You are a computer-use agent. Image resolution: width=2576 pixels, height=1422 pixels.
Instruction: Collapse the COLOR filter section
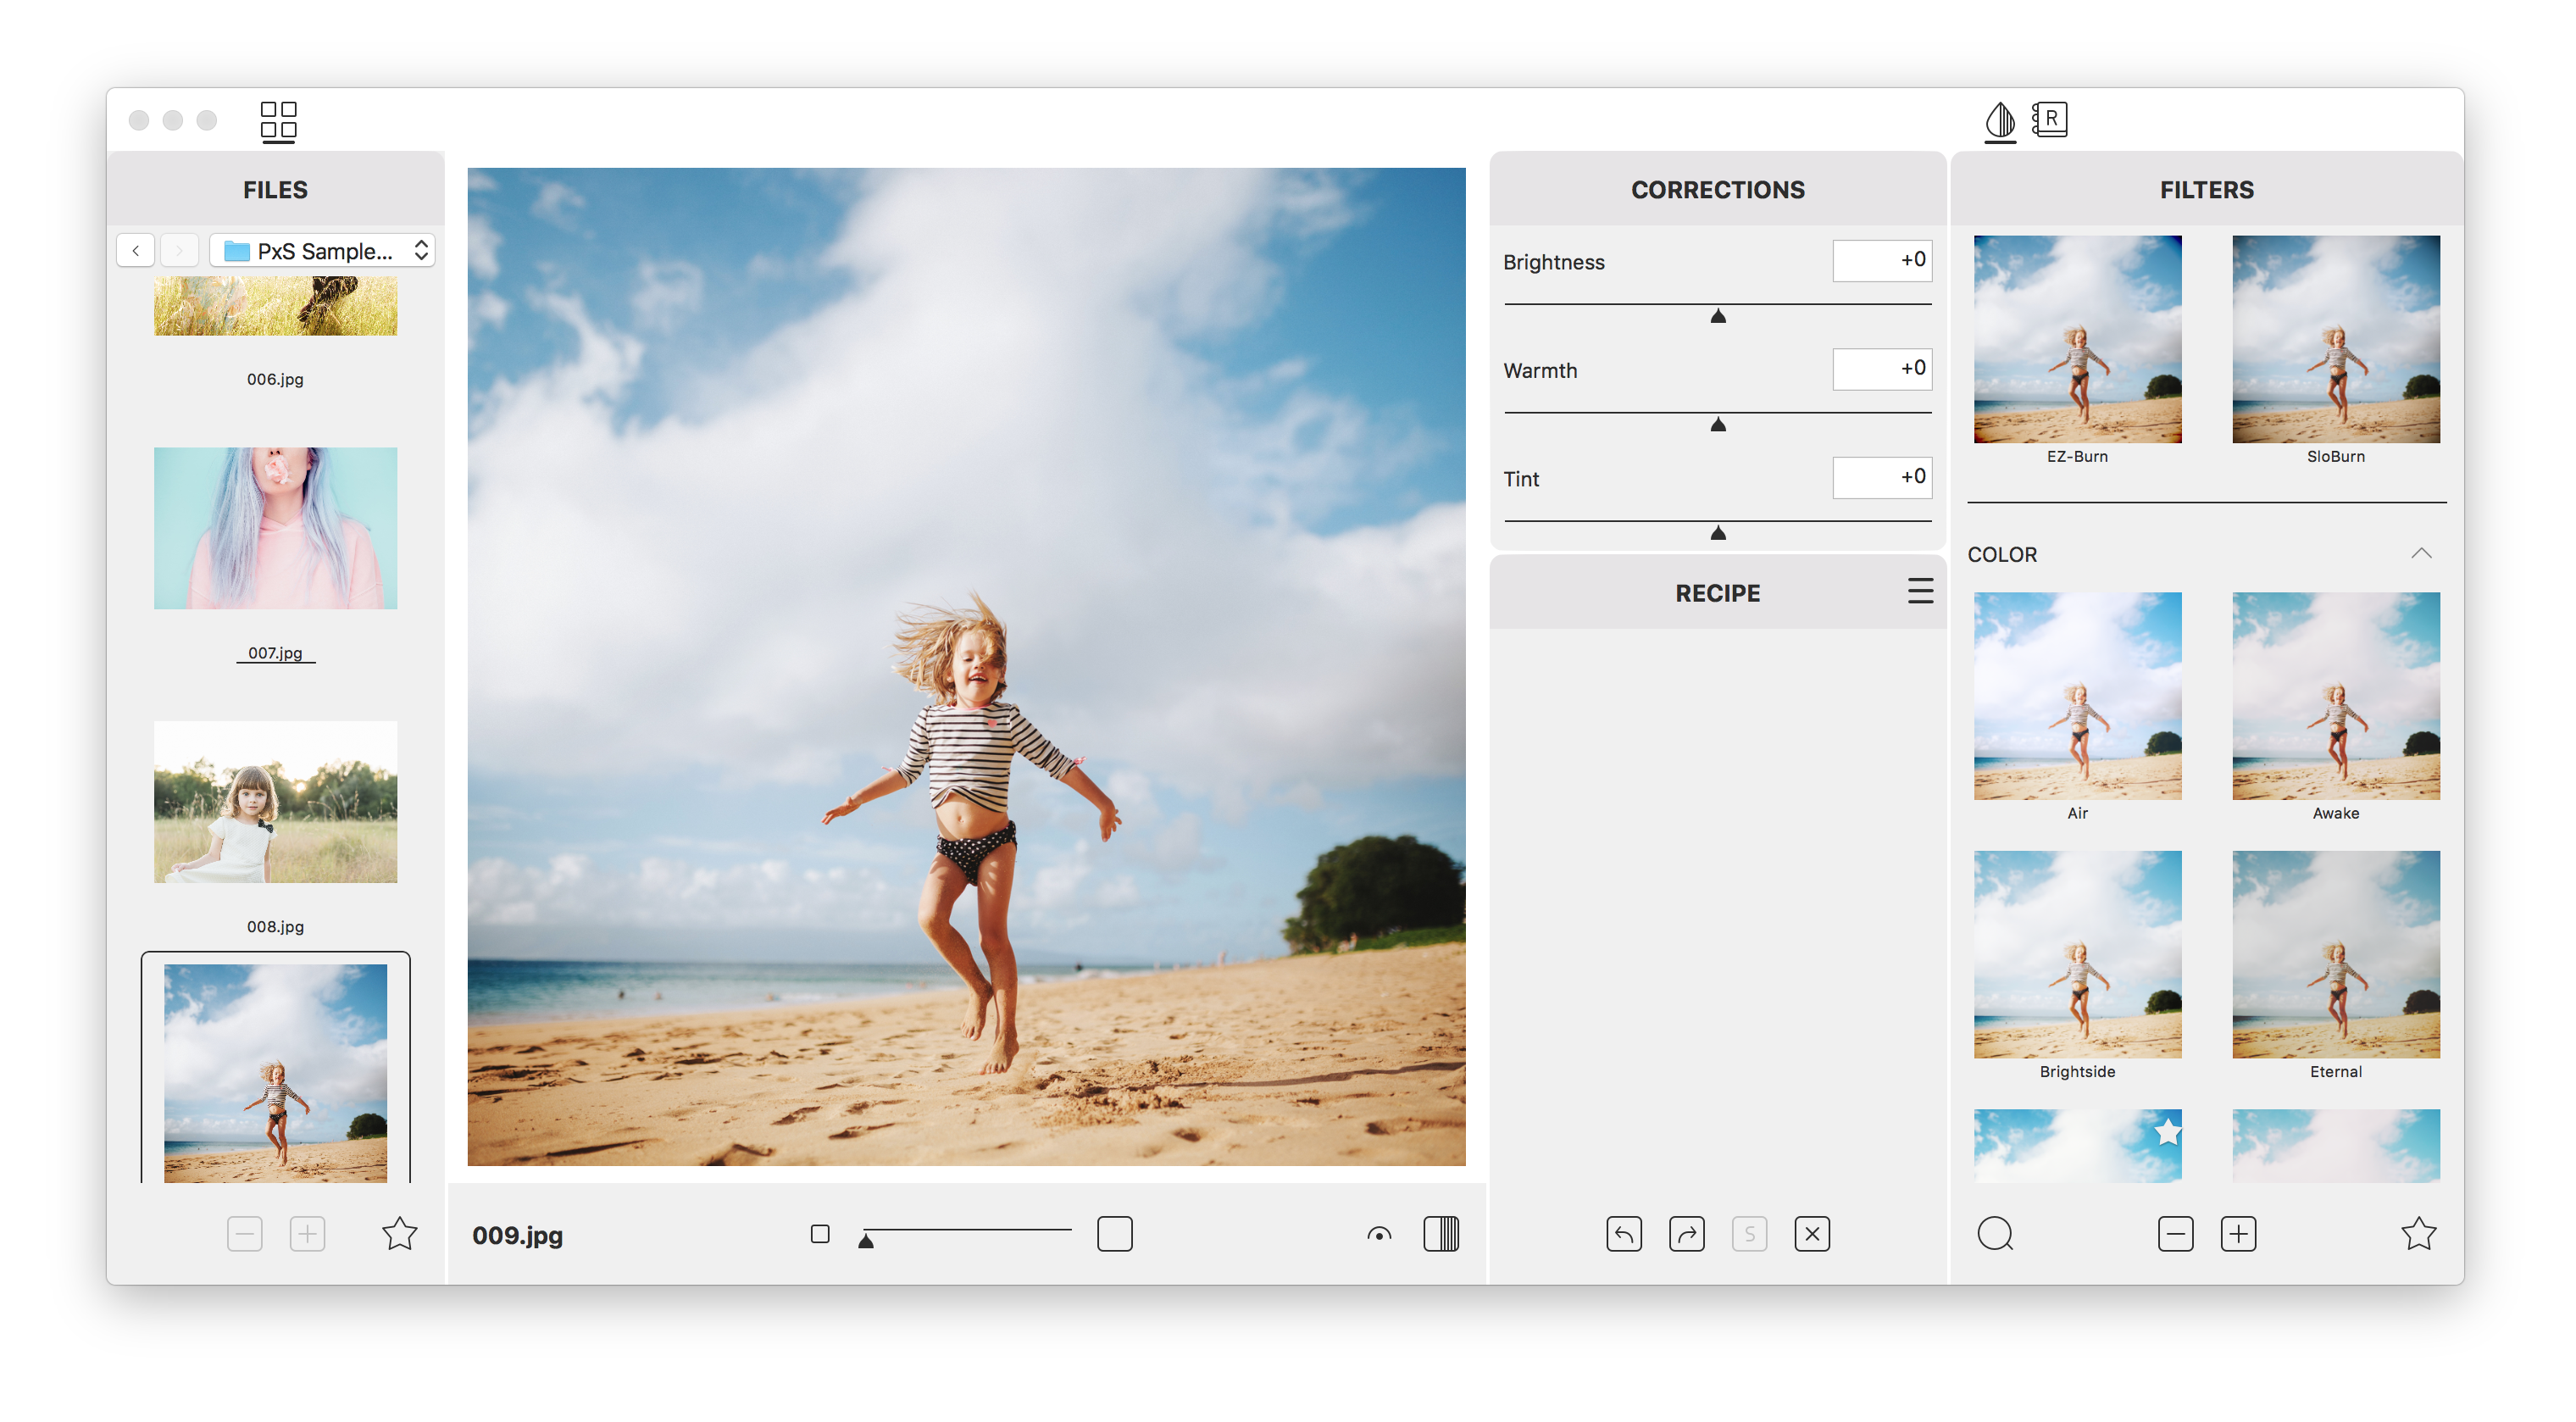coord(2420,554)
